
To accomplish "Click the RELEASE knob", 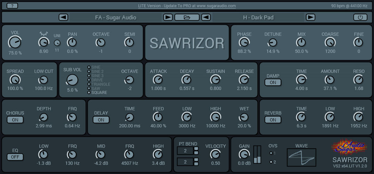I will (244, 80).
